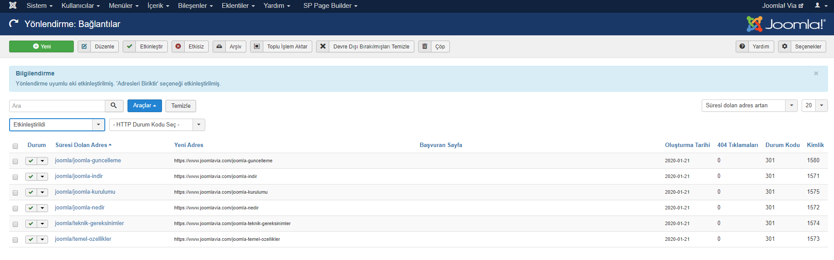Viewport: 834px width, 260px height.
Task: Click the Arşiv archive toolbar button
Action: pos(229,47)
